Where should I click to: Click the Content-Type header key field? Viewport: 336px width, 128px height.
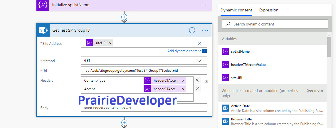tap(110, 81)
